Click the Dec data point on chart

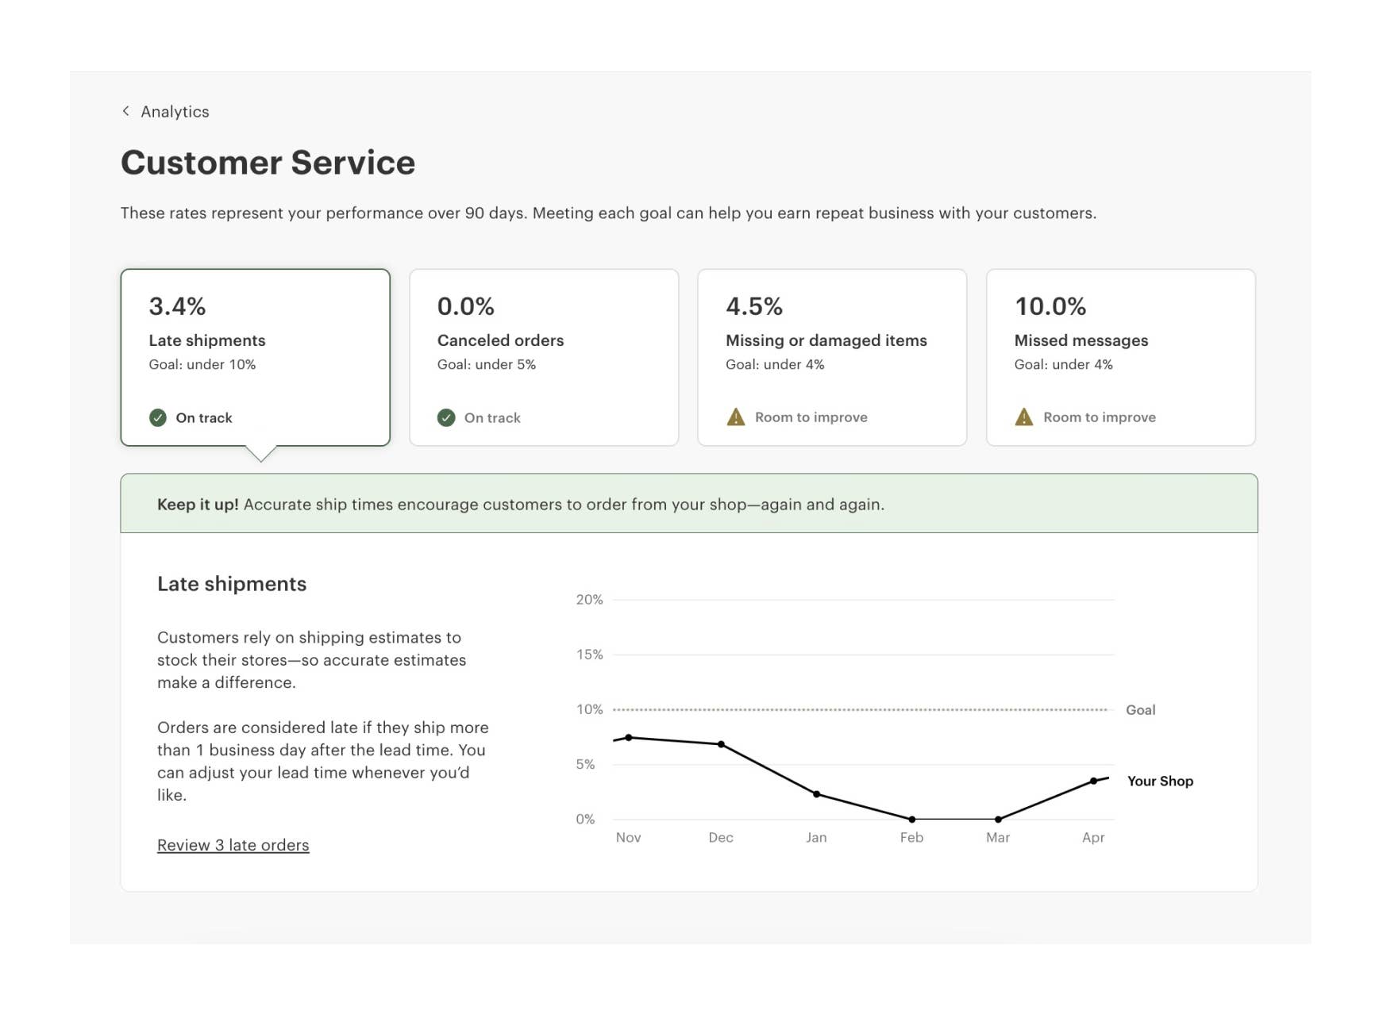[721, 744]
